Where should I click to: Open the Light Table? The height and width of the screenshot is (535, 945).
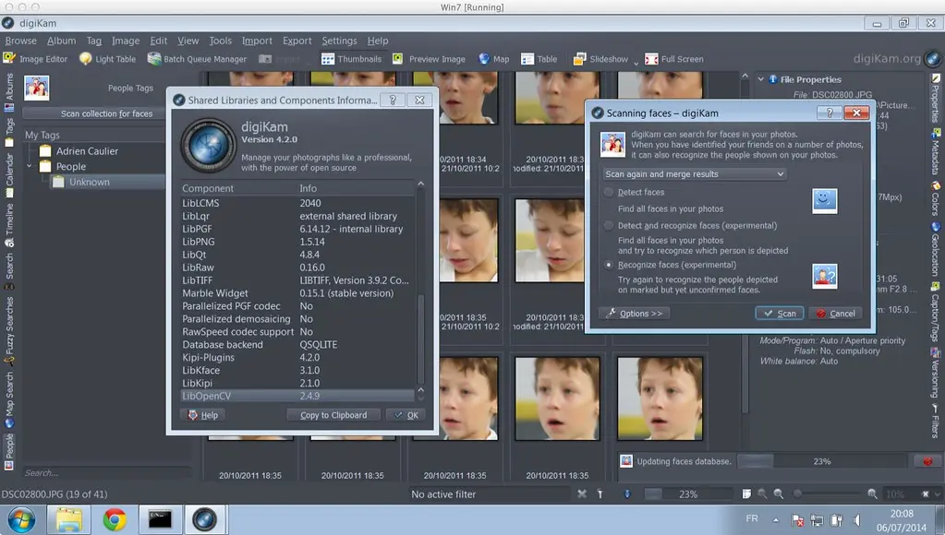pyautogui.click(x=107, y=58)
